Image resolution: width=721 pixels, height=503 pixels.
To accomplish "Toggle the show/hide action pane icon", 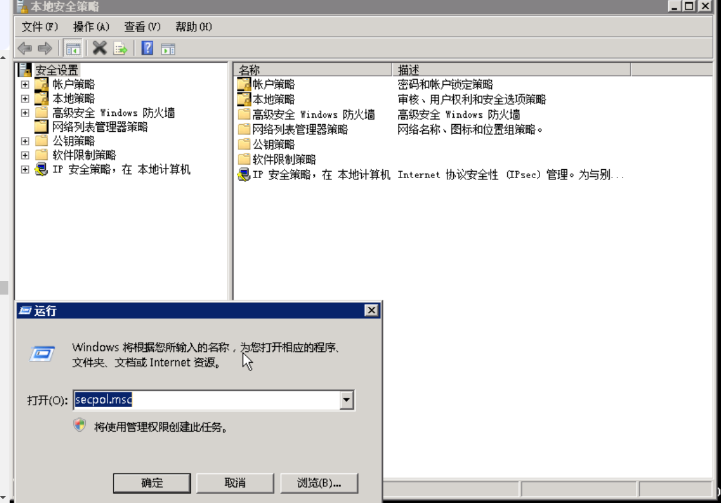I will (x=168, y=48).
